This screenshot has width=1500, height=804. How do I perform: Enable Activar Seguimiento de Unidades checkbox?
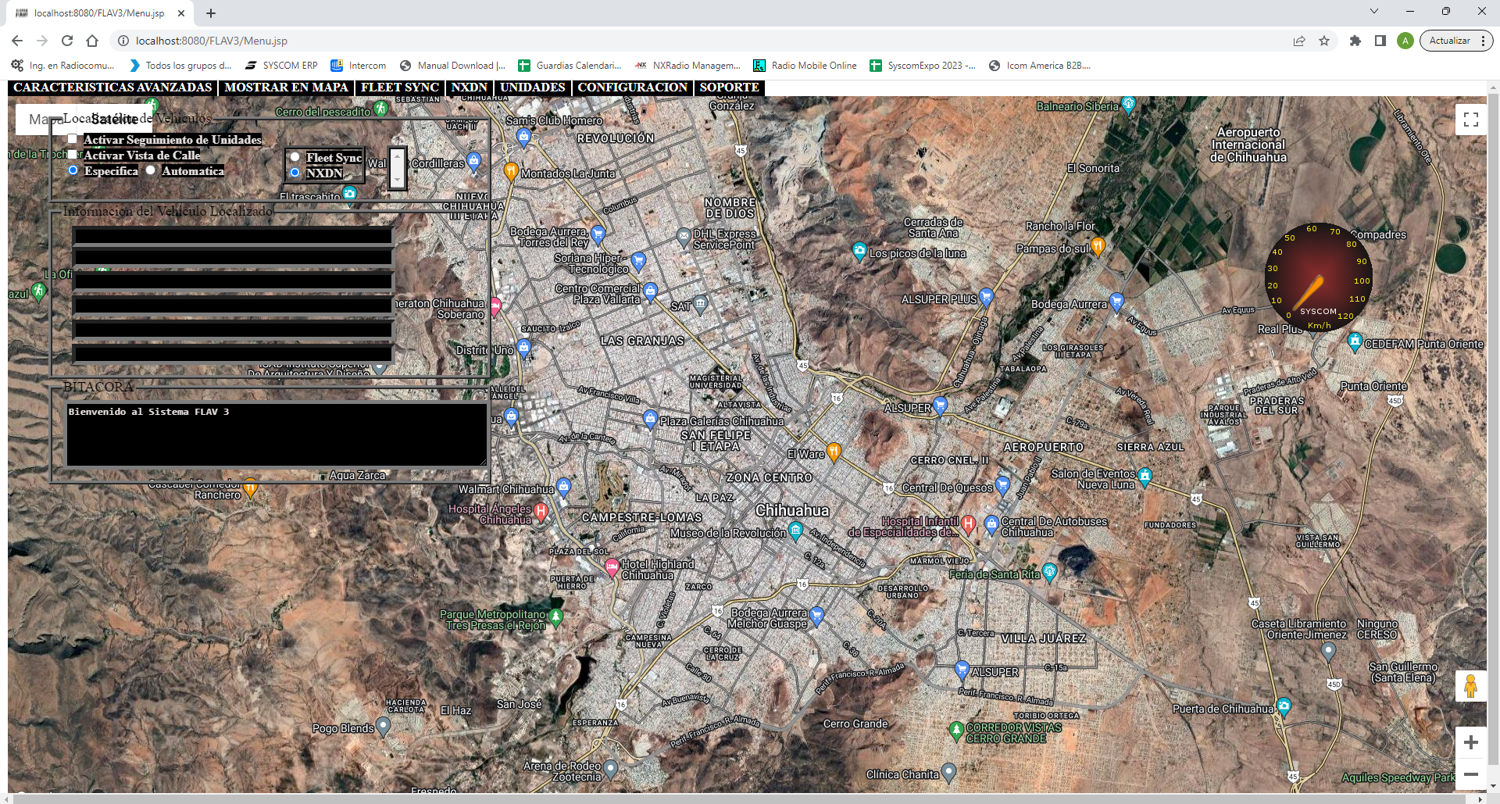coord(73,139)
